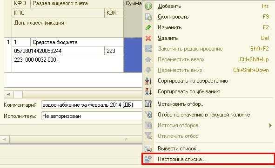
Task: Click the Сумма column header
Action: (133, 19)
